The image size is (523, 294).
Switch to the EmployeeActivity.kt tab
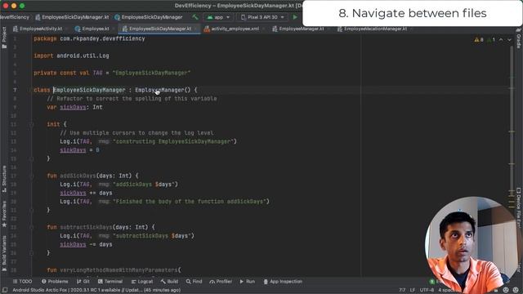(x=40, y=29)
